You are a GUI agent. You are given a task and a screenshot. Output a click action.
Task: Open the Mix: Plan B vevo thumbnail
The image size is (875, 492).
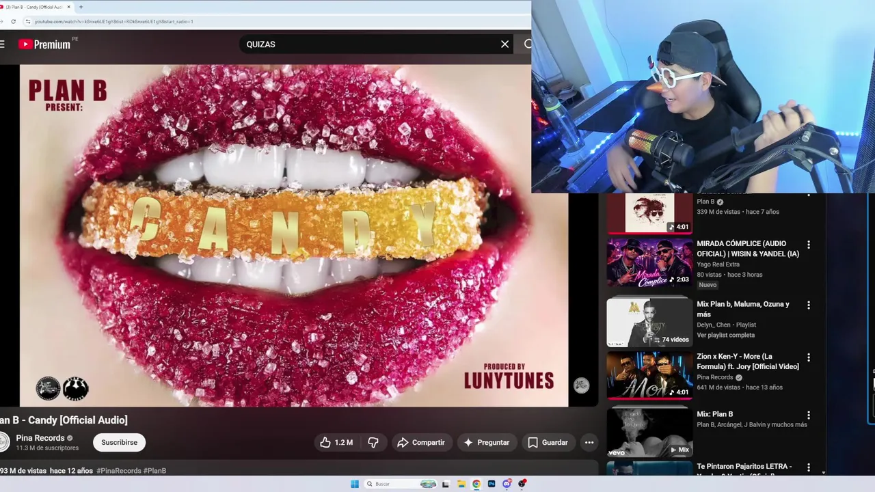pos(649,432)
